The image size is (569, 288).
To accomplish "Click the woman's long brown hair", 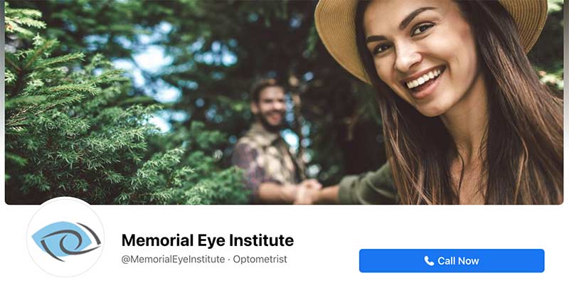I will (x=515, y=138).
